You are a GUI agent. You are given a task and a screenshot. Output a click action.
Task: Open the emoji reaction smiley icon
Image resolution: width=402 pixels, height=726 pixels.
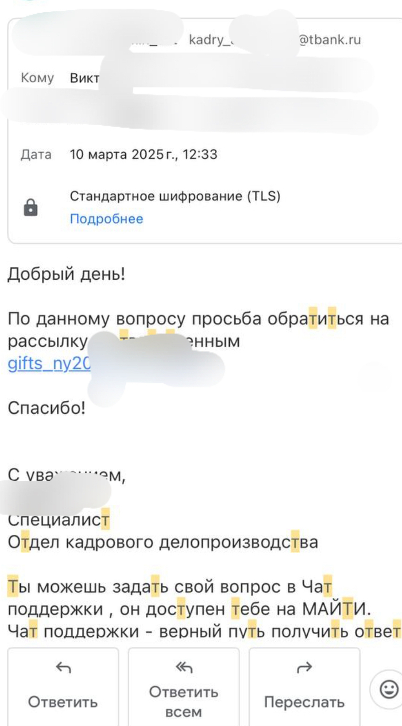[389, 688]
